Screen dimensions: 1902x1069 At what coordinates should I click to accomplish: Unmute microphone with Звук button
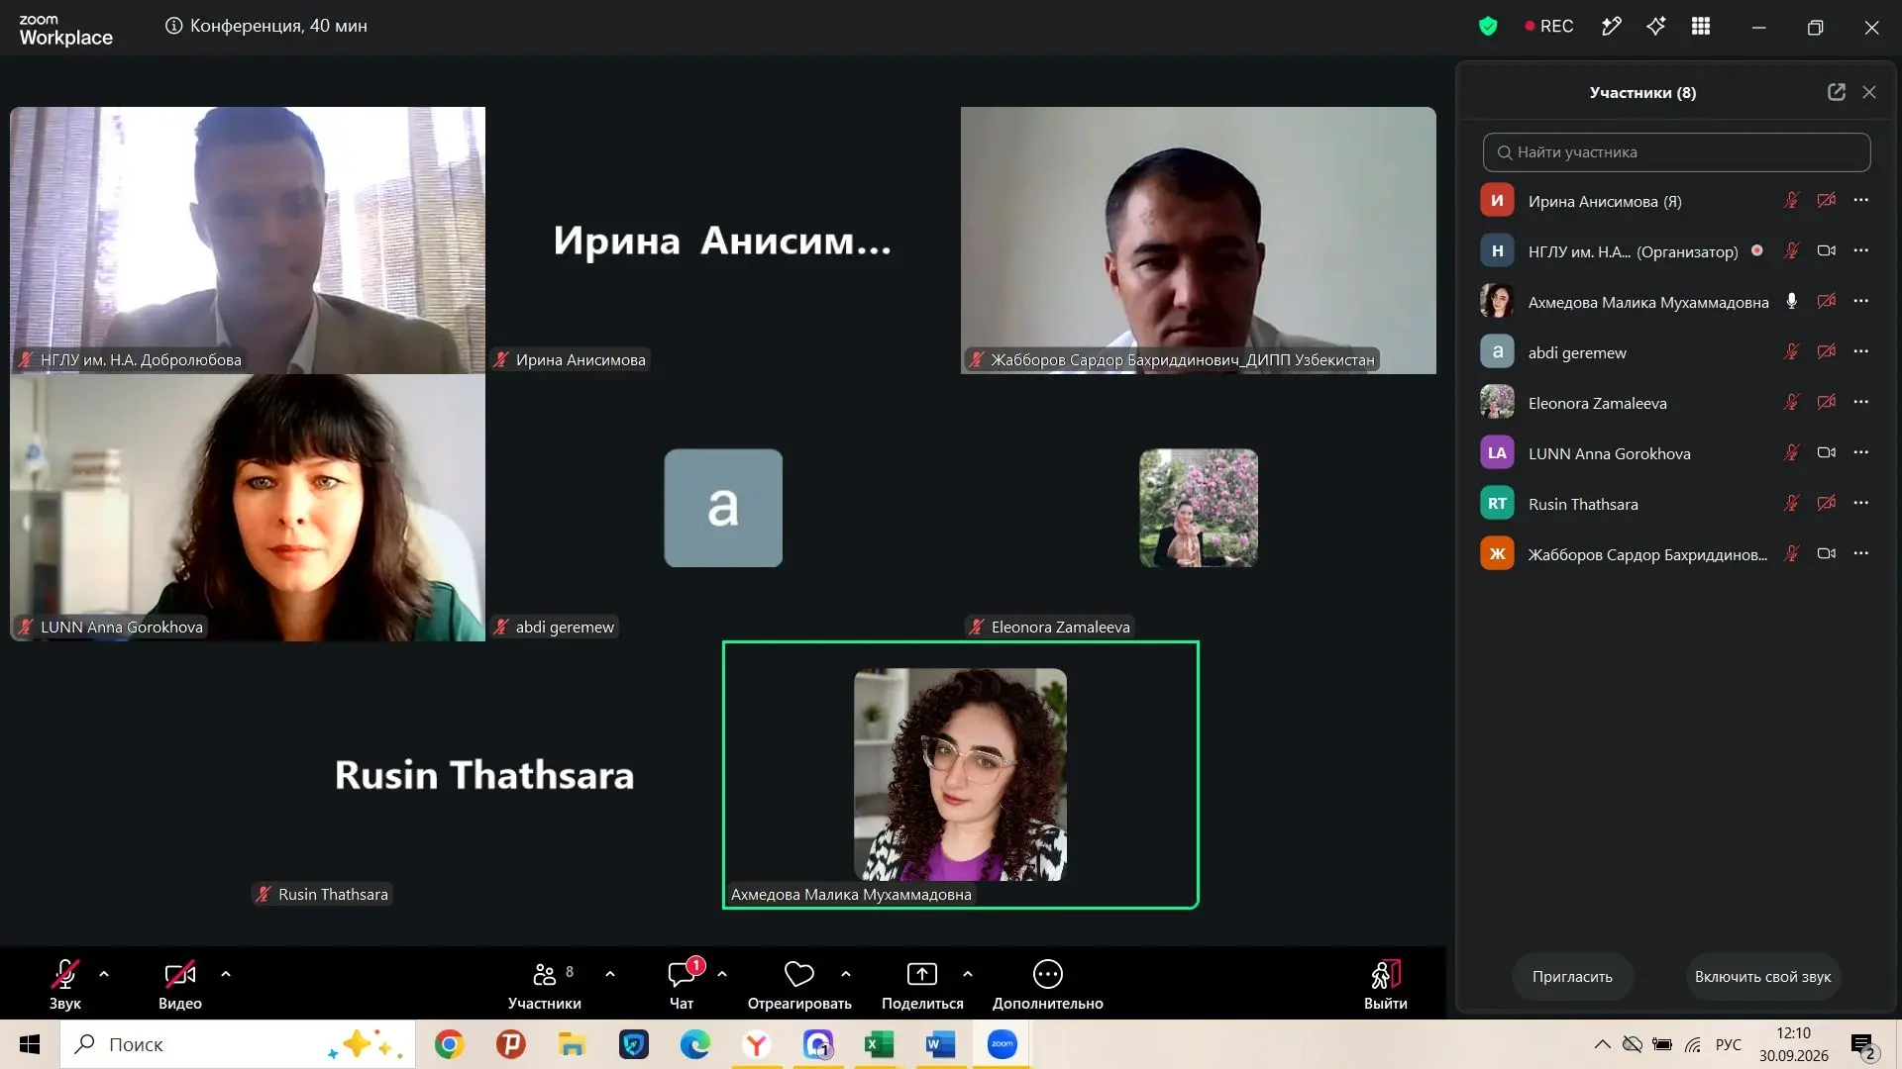(x=65, y=984)
